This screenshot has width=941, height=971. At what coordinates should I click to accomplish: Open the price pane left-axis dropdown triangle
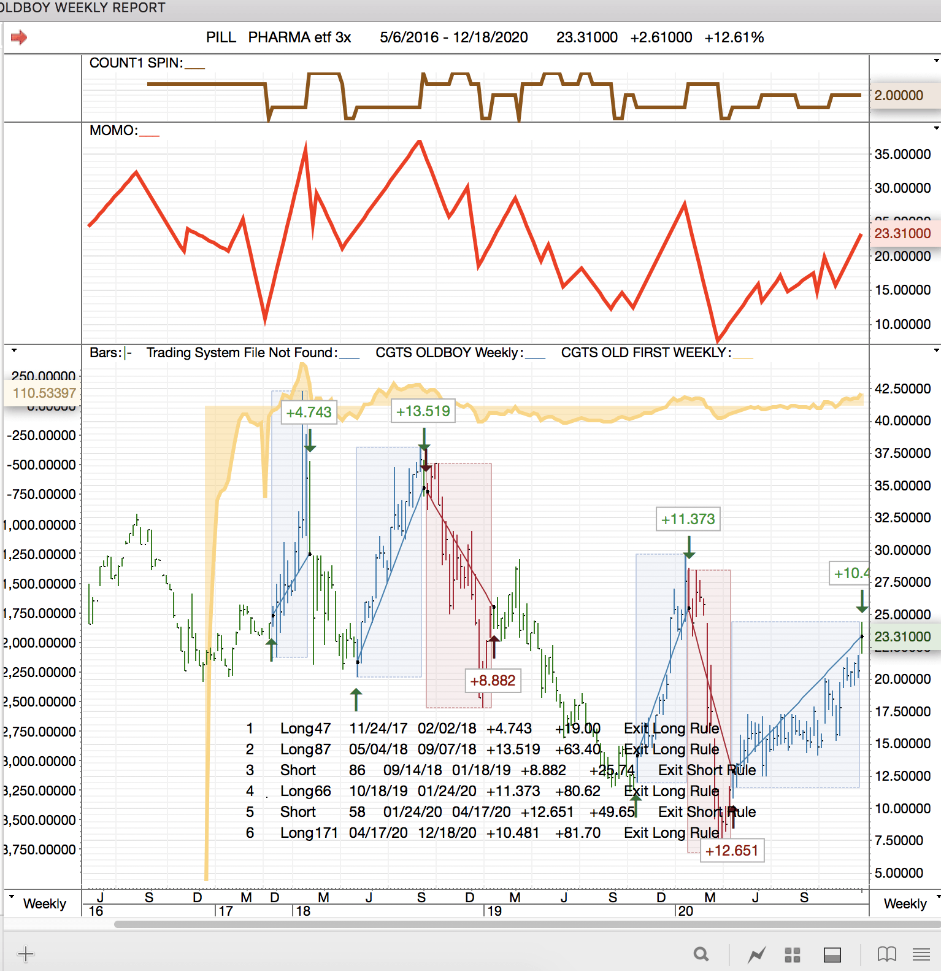point(13,350)
